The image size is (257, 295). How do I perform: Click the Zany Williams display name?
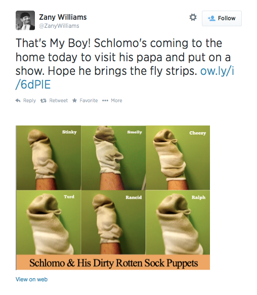63,17
